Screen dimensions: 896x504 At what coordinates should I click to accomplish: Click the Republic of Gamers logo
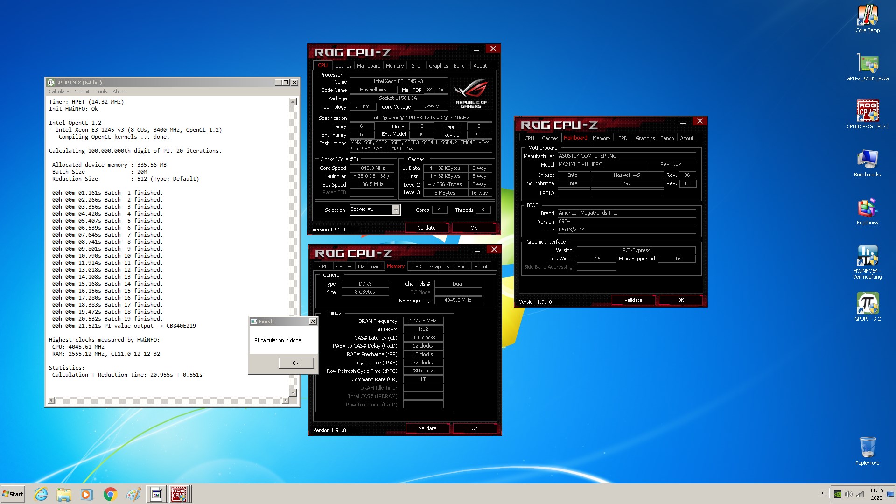(x=471, y=94)
